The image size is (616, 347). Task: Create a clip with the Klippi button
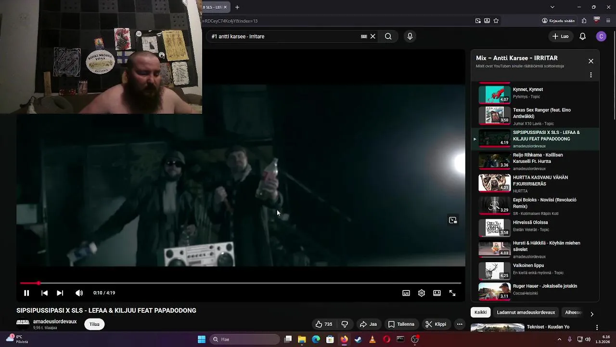point(436,324)
